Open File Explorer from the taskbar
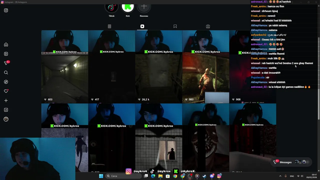320x180 pixels. pos(160,176)
